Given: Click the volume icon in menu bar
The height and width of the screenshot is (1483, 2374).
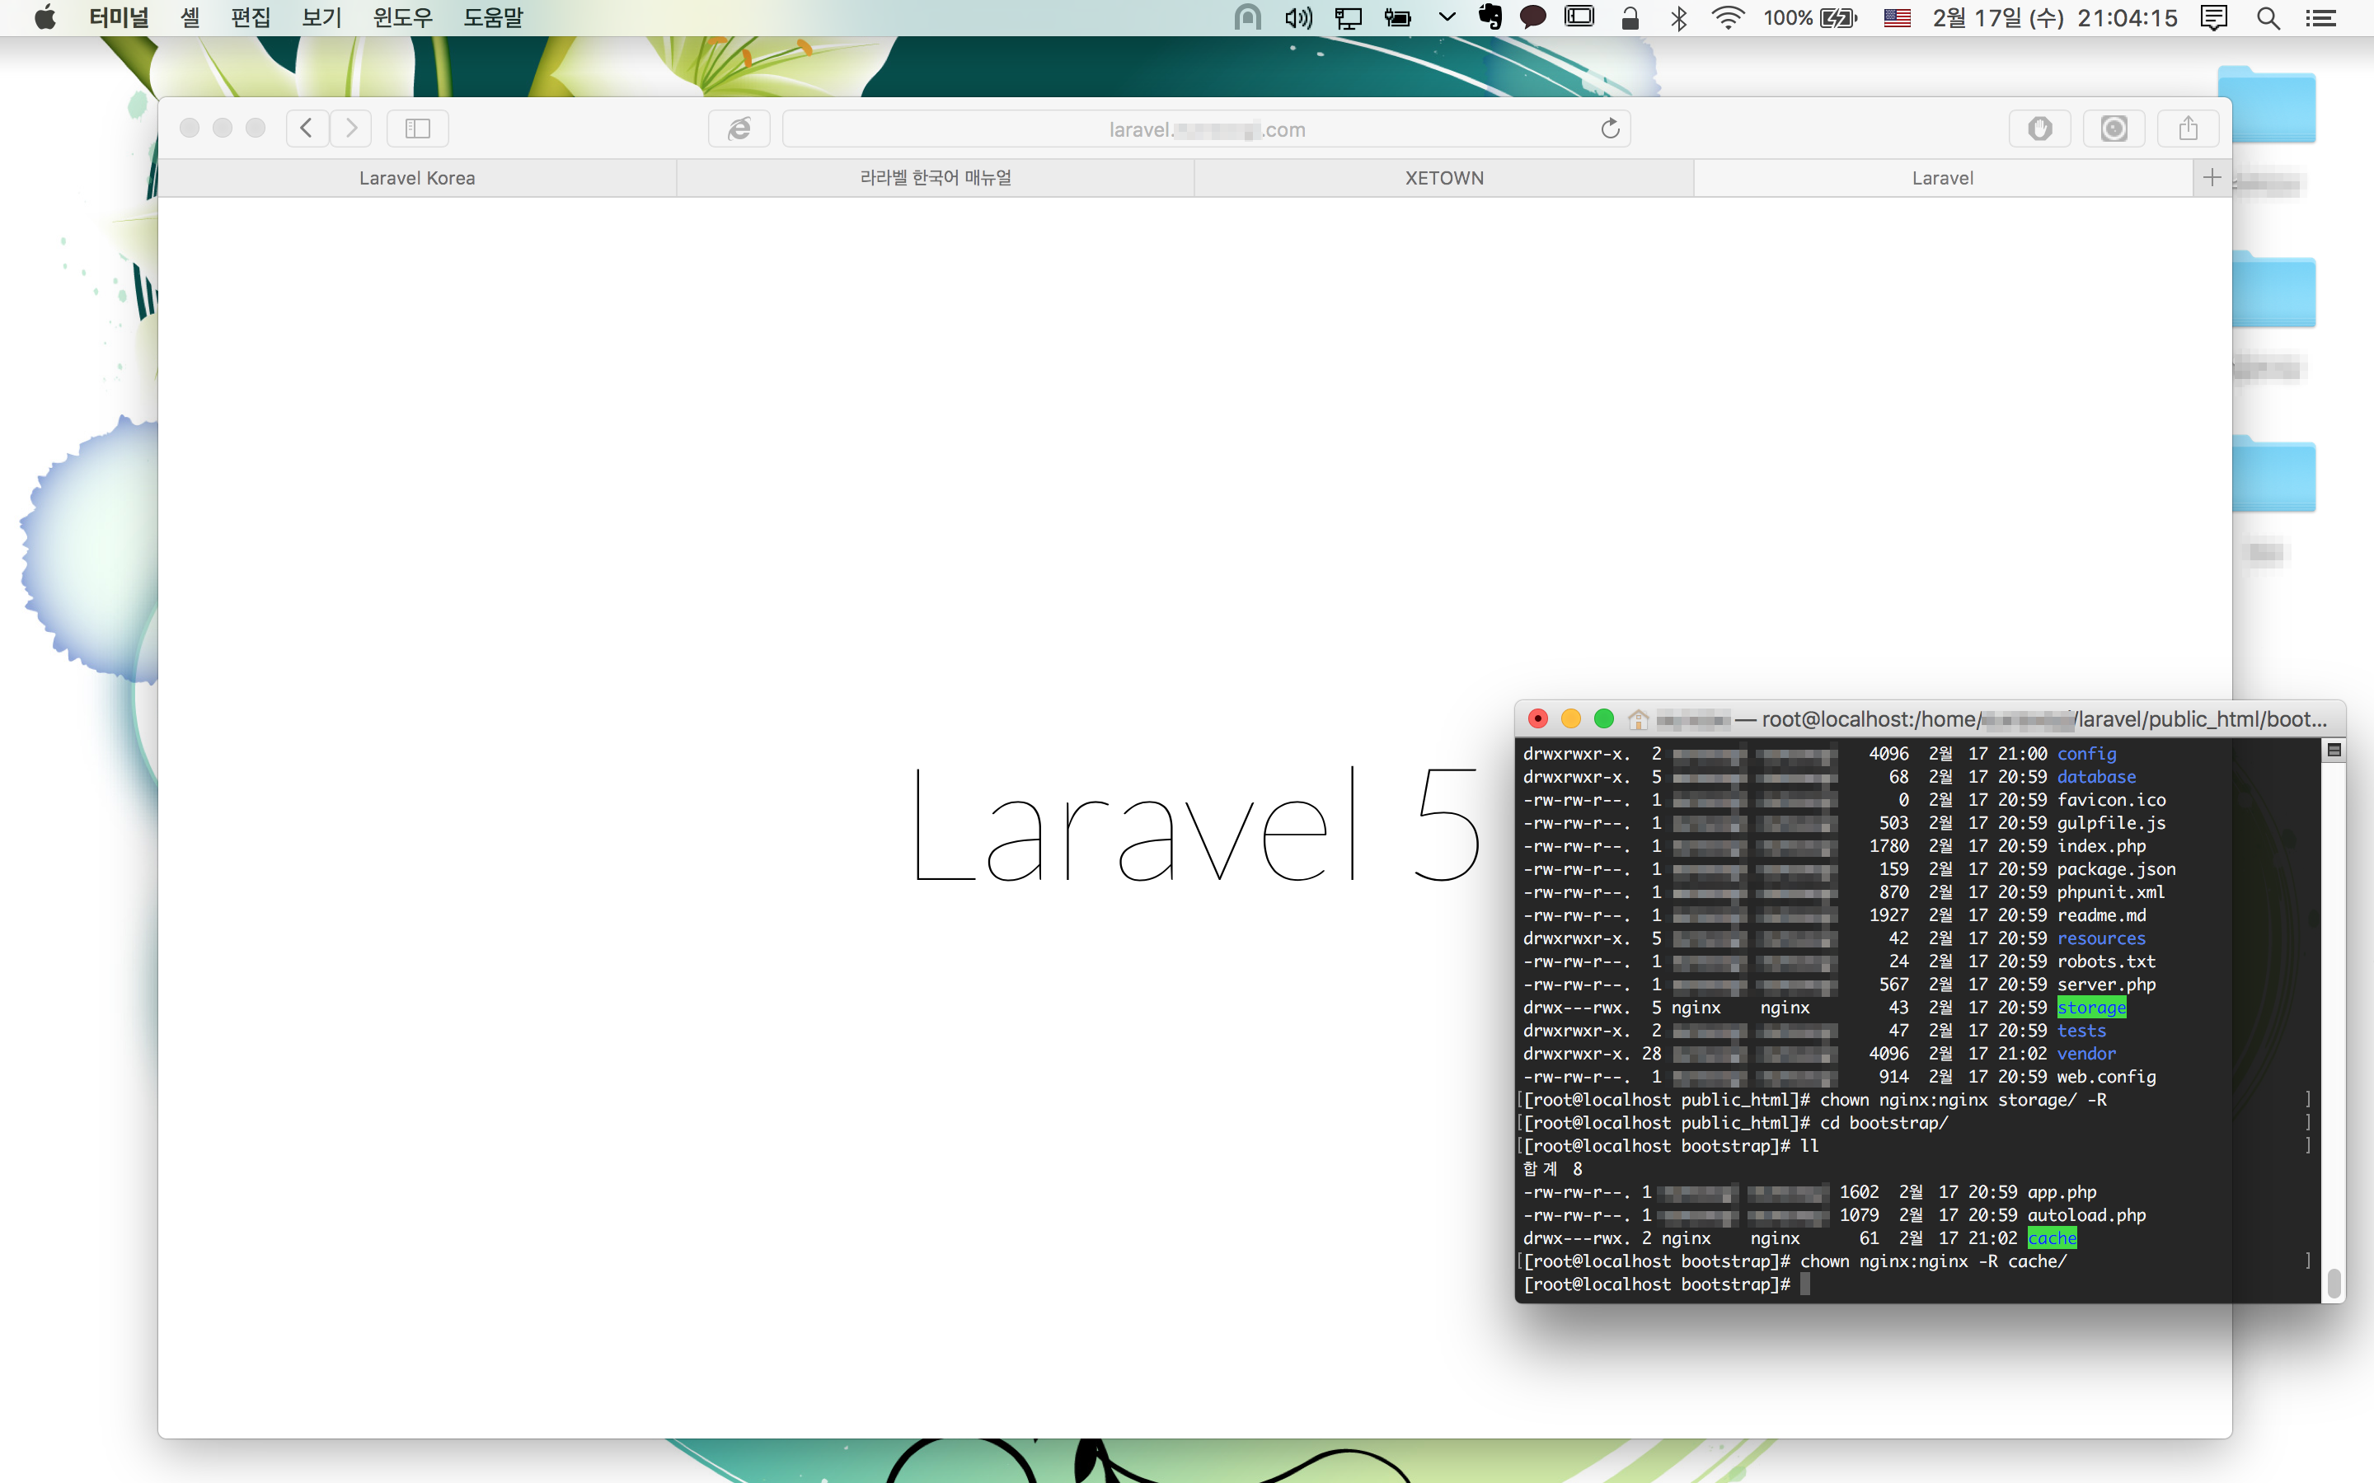Looking at the screenshot, I should 1297,17.
